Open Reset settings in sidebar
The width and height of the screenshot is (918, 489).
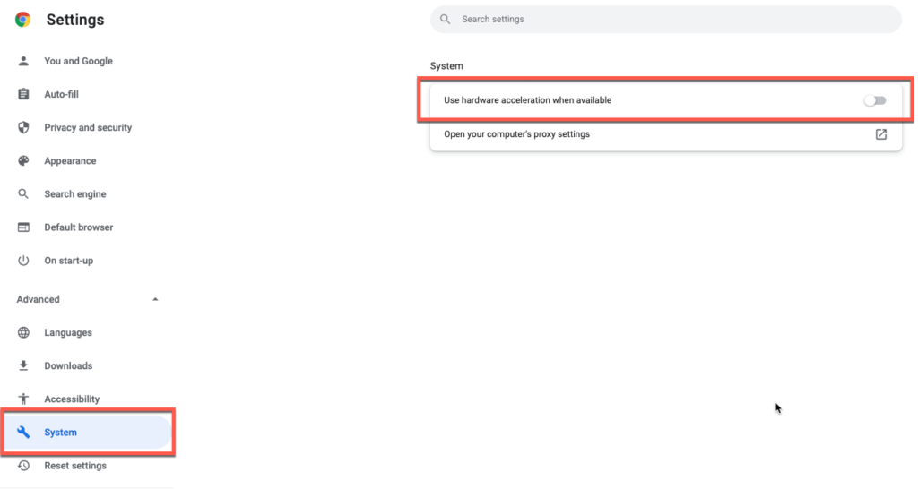pyautogui.click(x=75, y=466)
